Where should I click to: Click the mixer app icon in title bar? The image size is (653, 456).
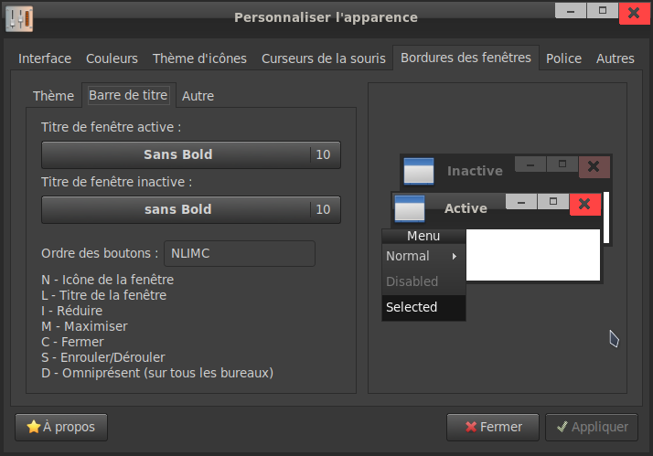(x=19, y=18)
